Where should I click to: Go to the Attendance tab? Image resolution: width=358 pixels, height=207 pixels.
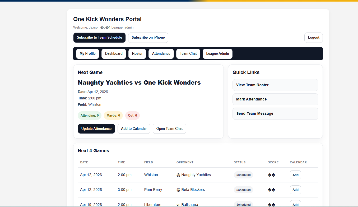pos(161,54)
